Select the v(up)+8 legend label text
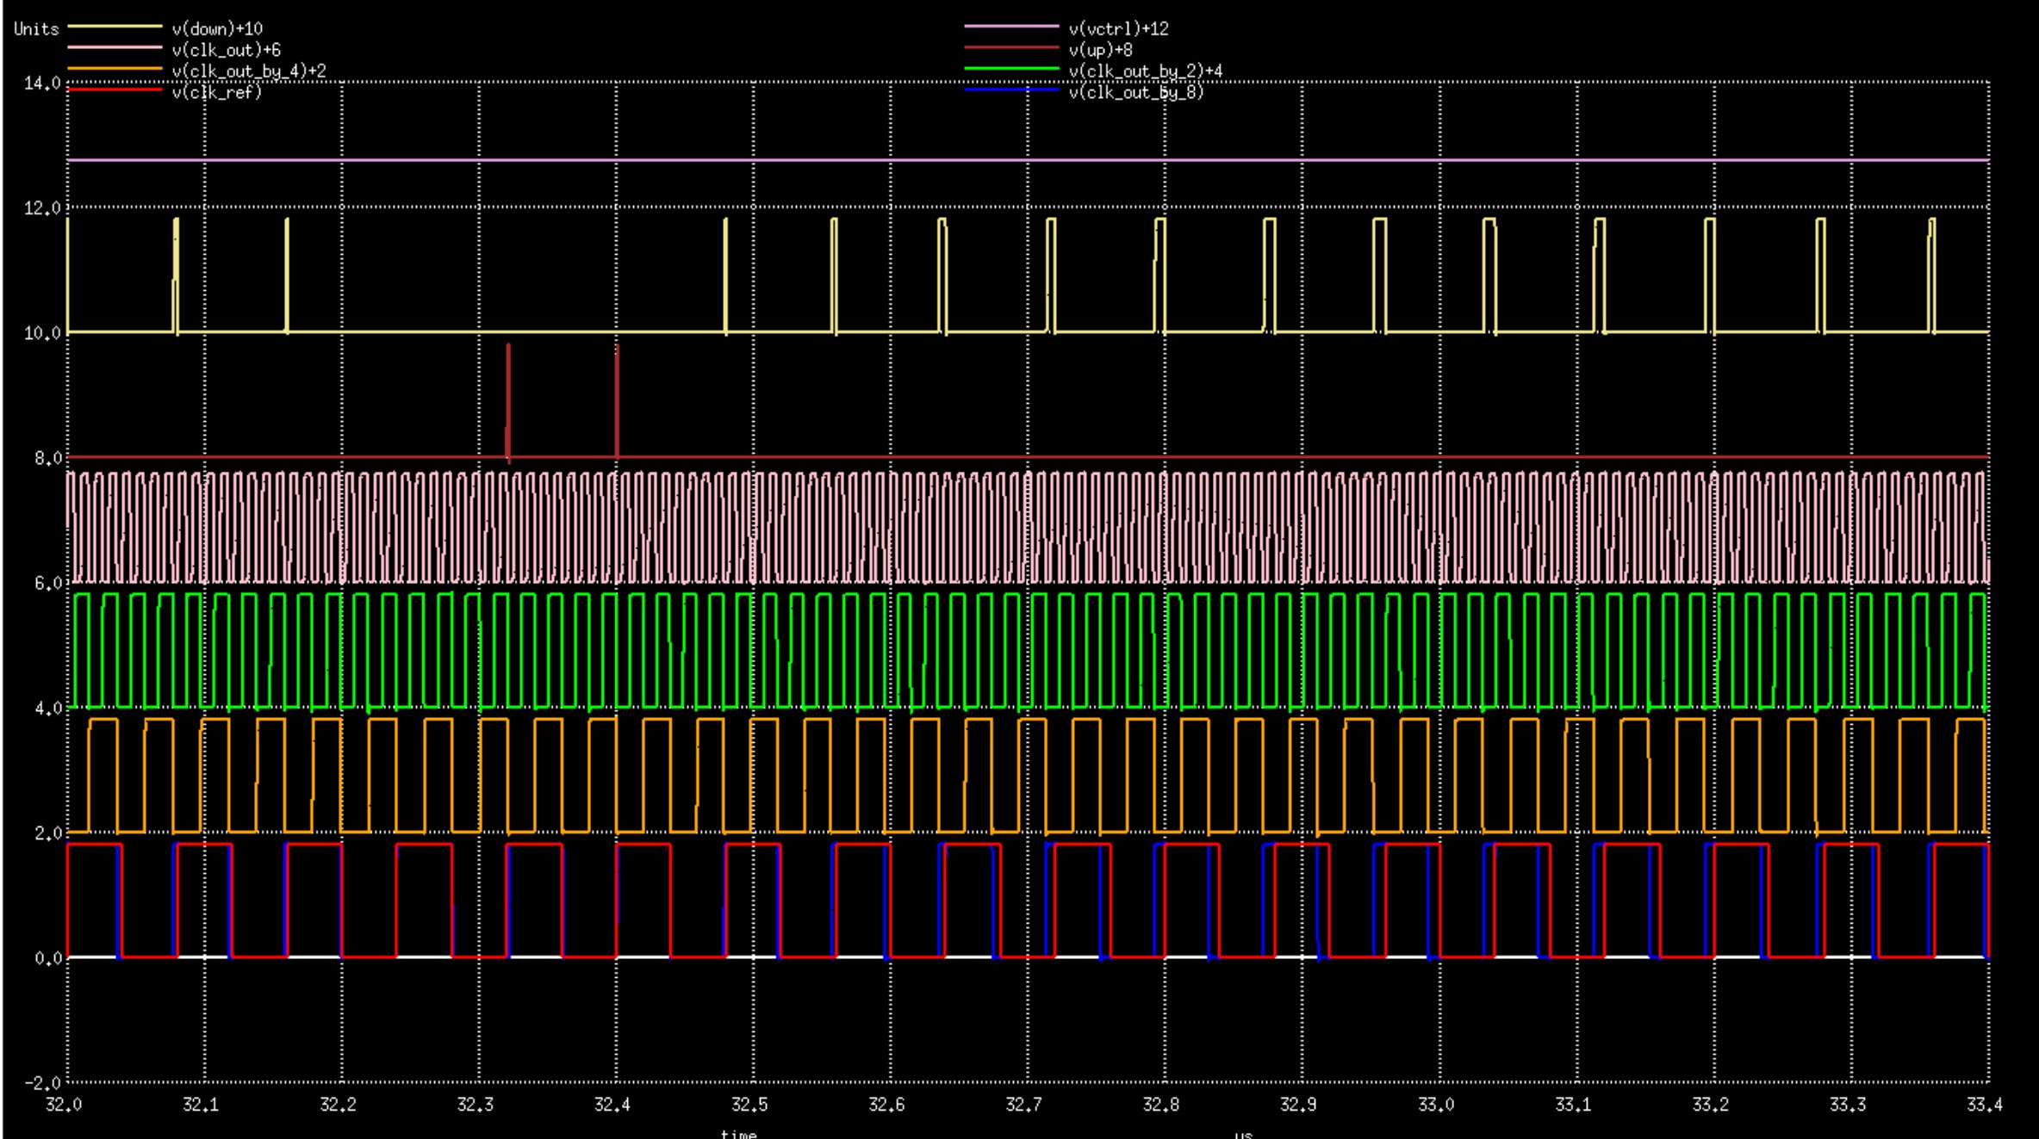The width and height of the screenshot is (2039, 1139). click(x=1100, y=50)
